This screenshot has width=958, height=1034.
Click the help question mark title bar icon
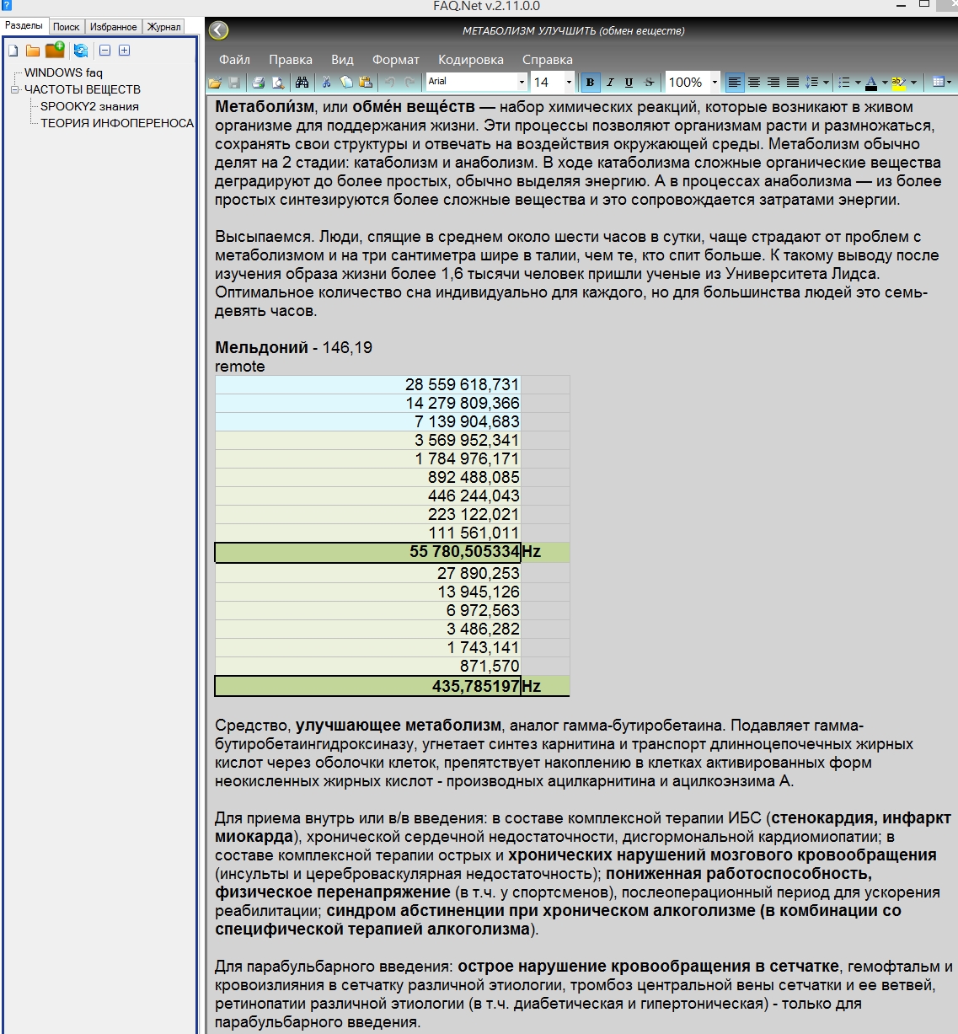click(x=7, y=5)
